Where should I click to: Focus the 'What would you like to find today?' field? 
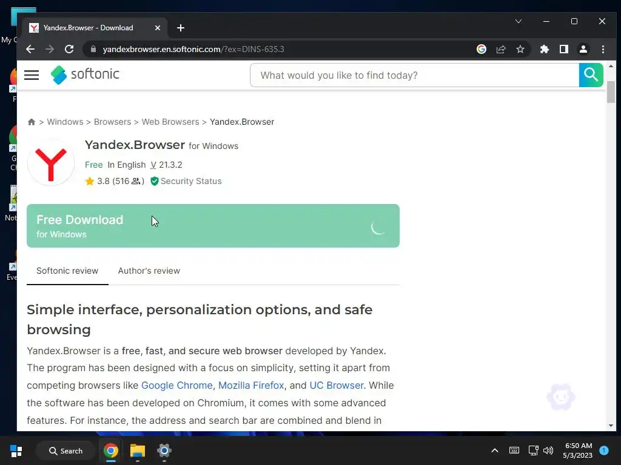tap(414, 75)
